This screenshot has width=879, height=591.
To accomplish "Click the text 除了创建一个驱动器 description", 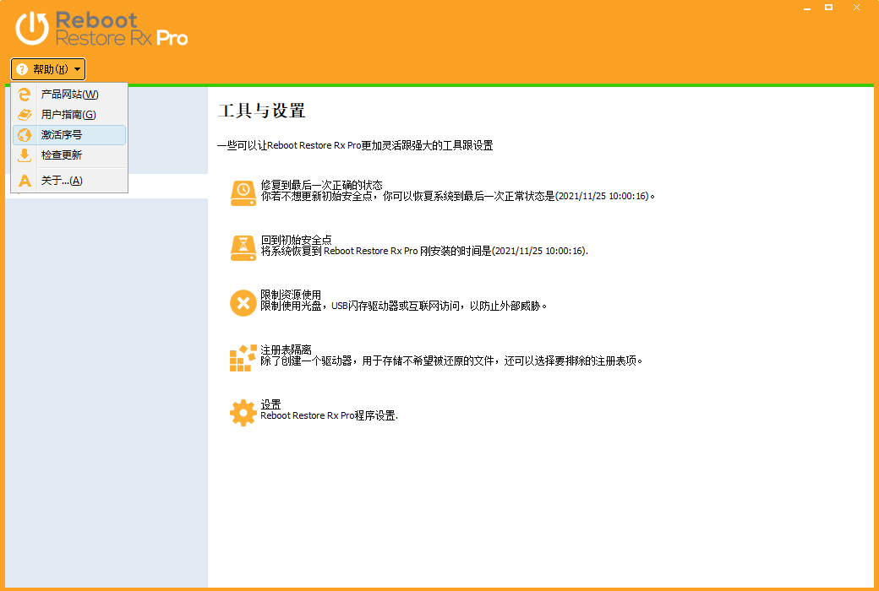I will 451,361.
